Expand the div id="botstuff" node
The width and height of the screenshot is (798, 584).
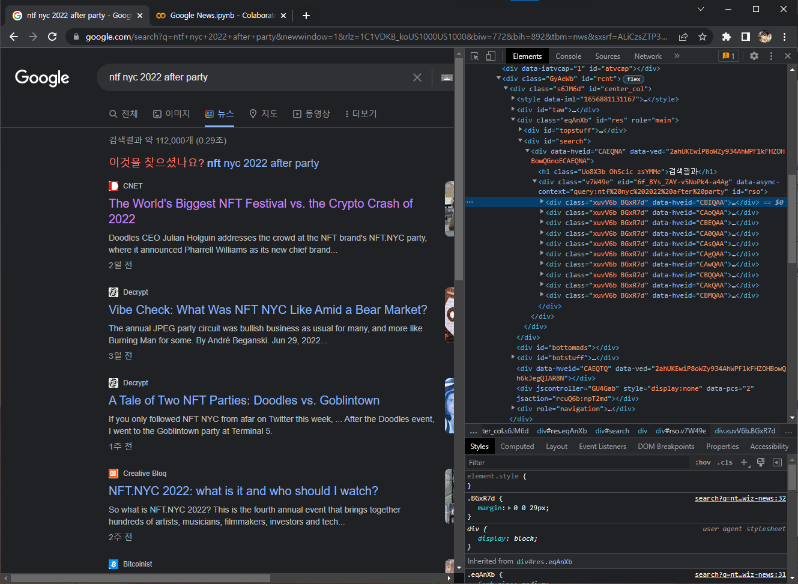tap(513, 357)
